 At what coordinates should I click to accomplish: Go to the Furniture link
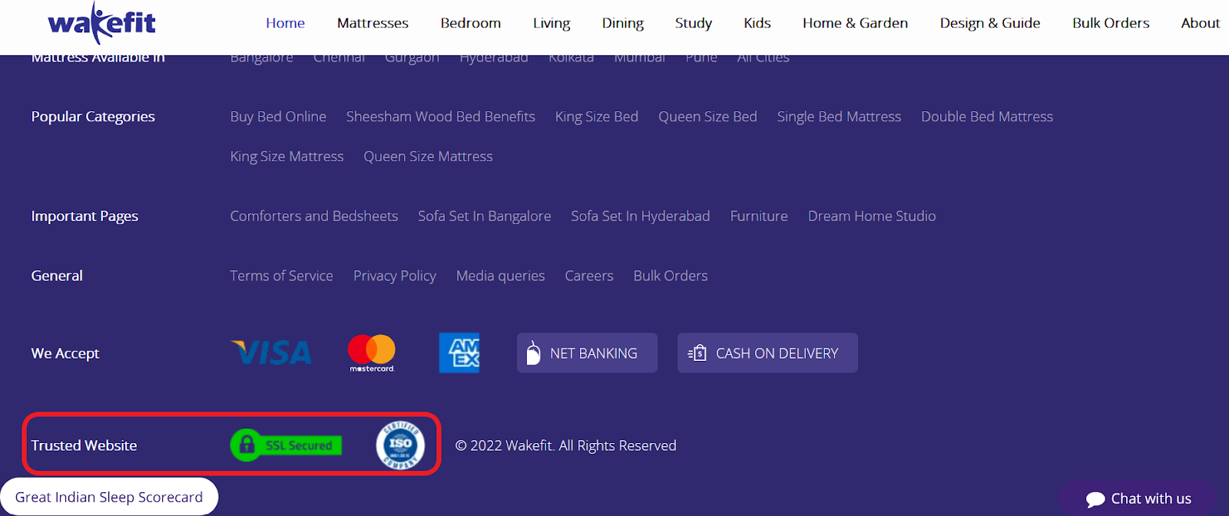click(759, 217)
